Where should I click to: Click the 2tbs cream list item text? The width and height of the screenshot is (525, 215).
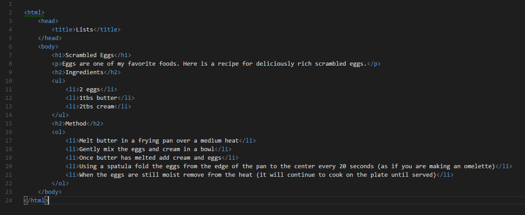[x=96, y=107]
